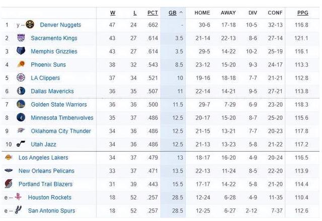
Task: Click the Portland Trail Blazers logo
Action: pos(8,184)
